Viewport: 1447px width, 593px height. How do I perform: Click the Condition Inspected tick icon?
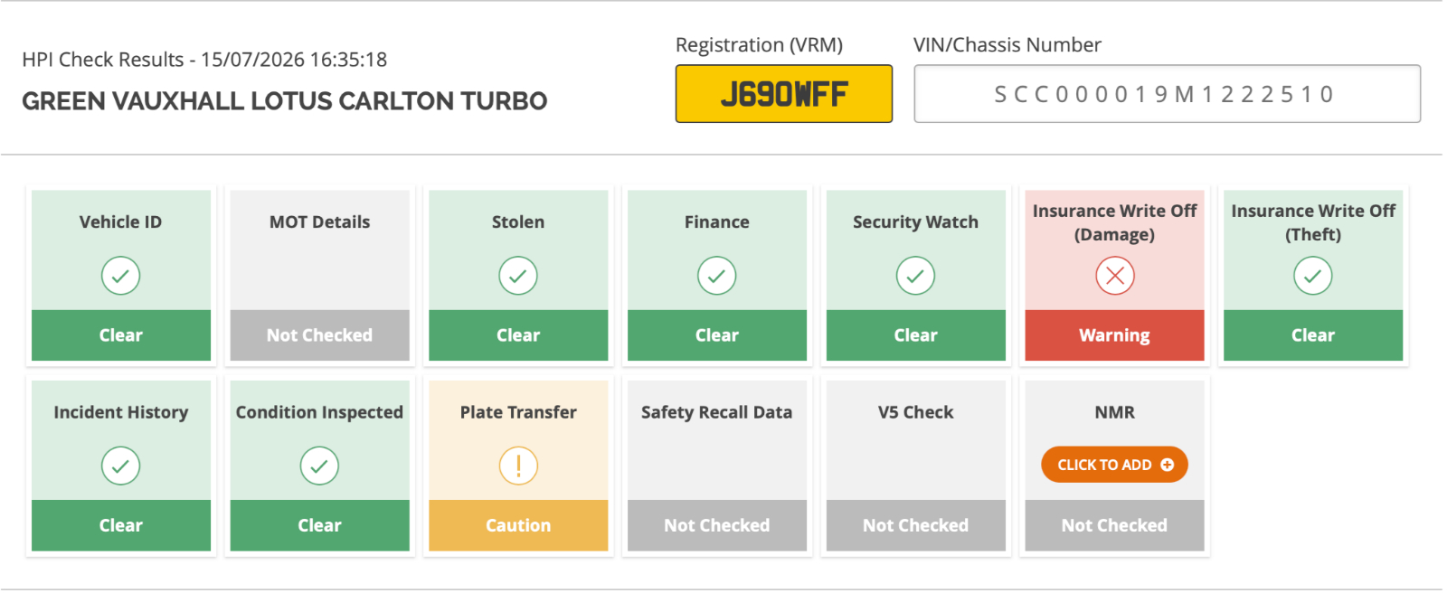point(319,466)
